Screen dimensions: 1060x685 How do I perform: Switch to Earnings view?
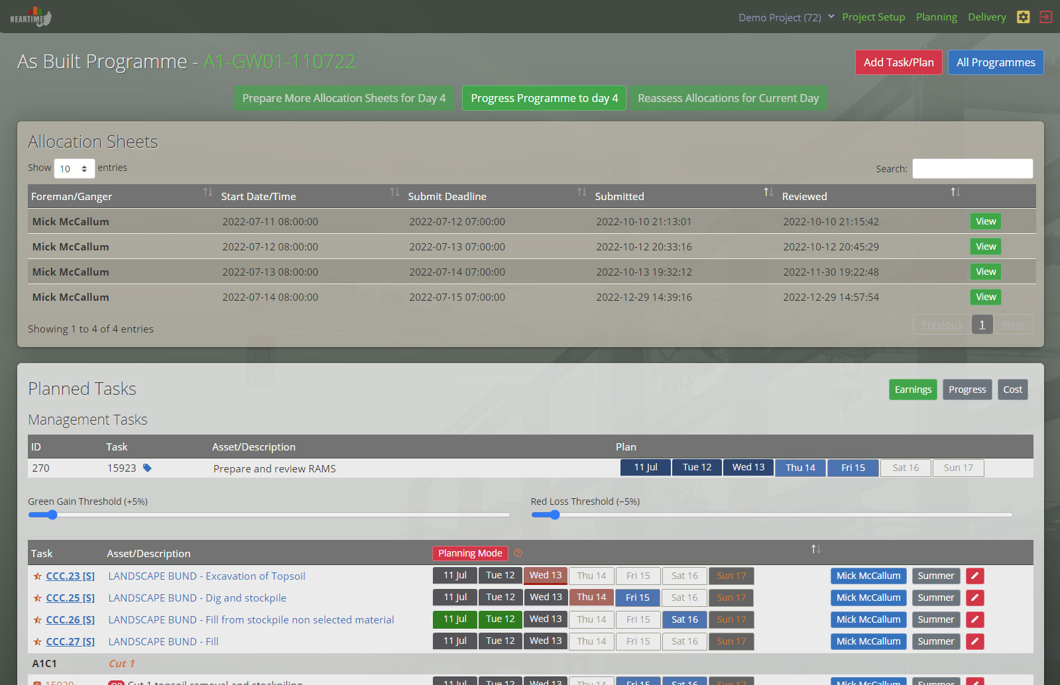pyautogui.click(x=913, y=390)
